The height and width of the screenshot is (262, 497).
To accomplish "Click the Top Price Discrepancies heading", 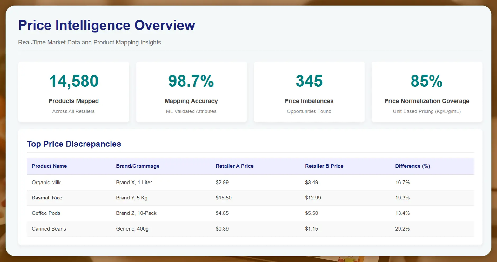I will point(74,144).
